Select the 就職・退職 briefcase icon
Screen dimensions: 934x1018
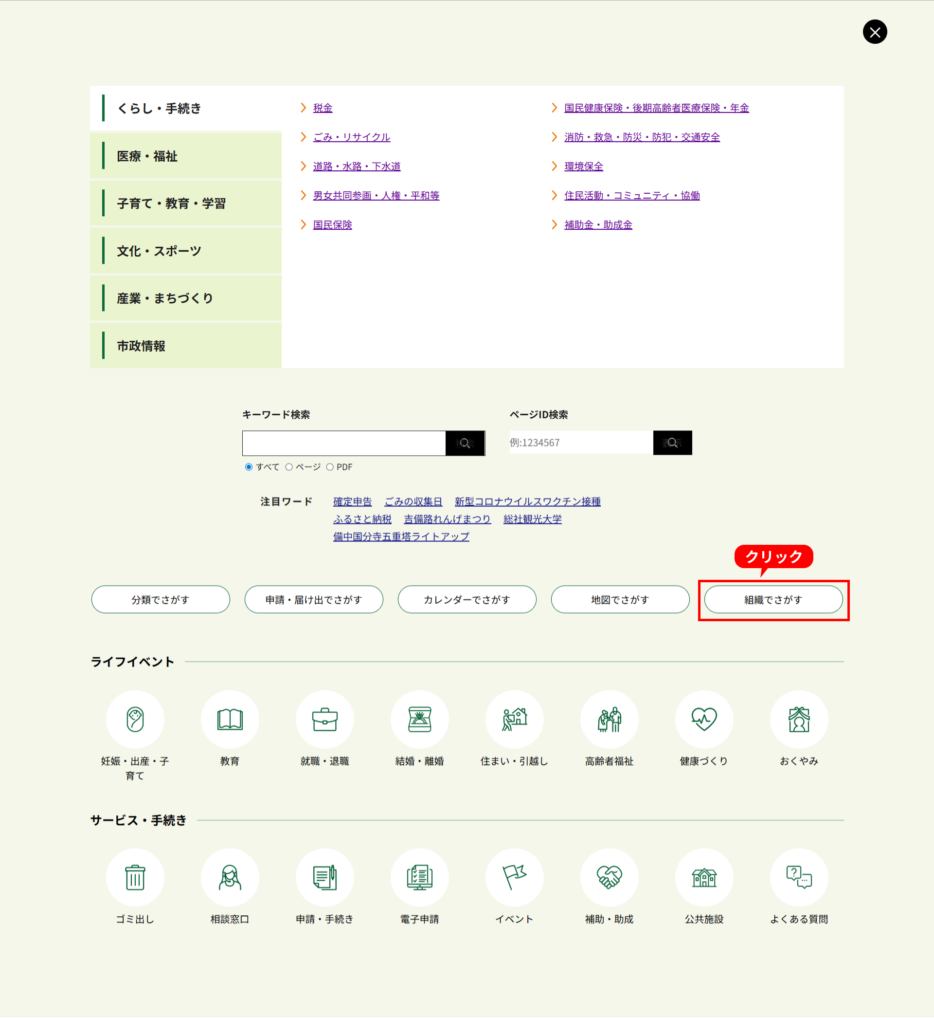(x=324, y=719)
